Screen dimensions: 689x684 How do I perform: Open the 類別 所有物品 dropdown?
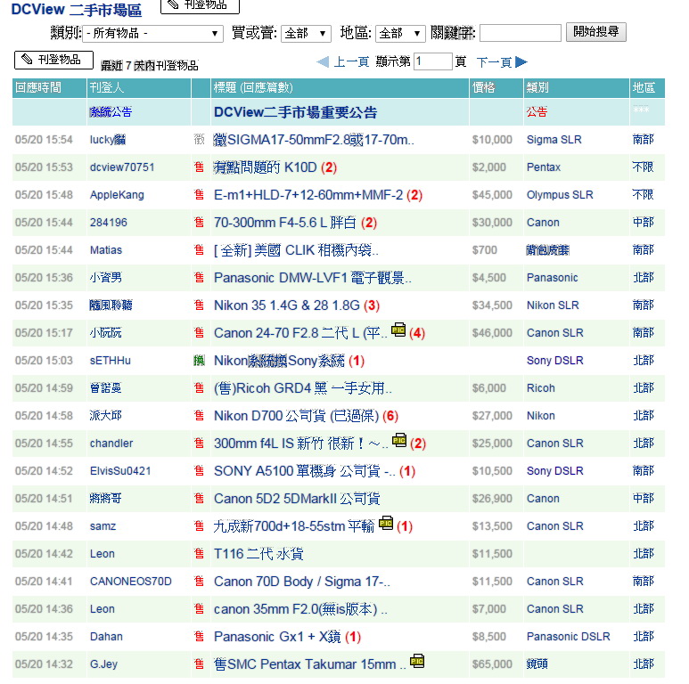click(152, 33)
